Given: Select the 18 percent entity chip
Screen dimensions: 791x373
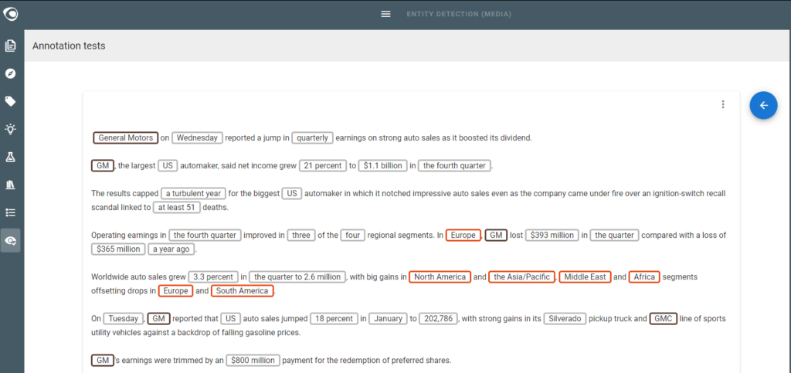Looking at the screenshot, I should [x=334, y=319].
